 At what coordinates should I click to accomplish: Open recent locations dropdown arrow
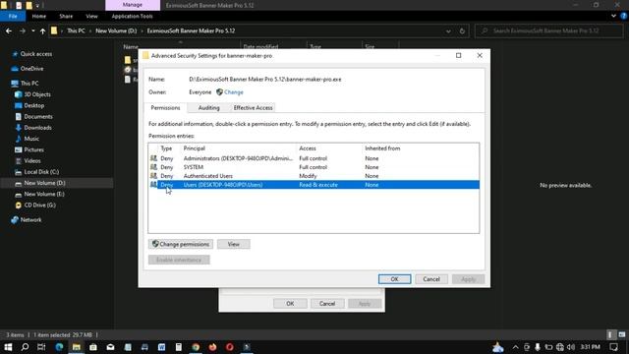pos(32,30)
